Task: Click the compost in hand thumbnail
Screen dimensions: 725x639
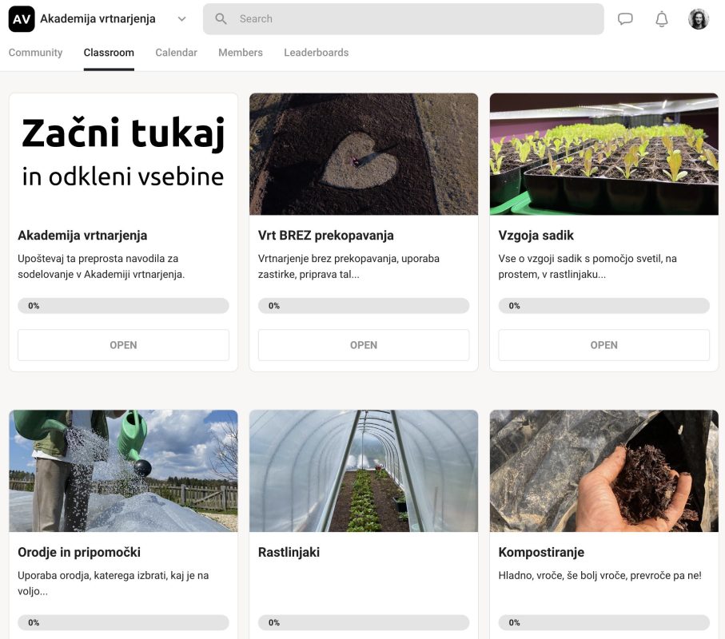Action: pos(604,470)
